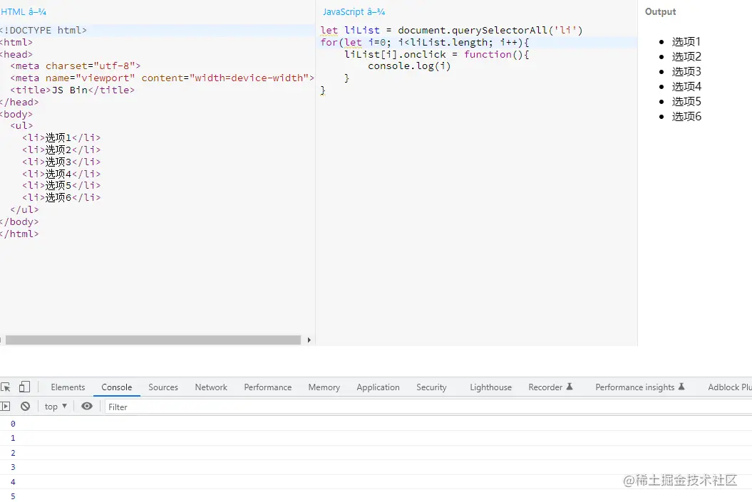This screenshot has width=752, height=502.
Task: Click console log line showing 1
Action: [376, 438]
